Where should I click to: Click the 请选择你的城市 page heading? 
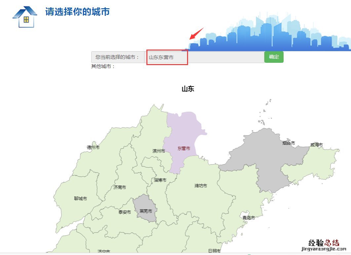point(77,12)
